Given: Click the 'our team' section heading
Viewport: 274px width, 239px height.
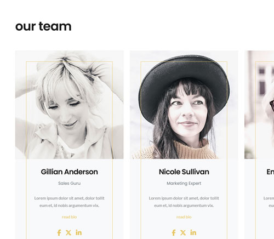Looking at the screenshot, I should pyautogui.click(x=43, y=26).
